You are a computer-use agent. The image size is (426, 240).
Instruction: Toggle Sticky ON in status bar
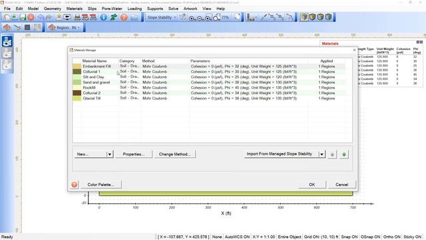click(x=413, y=237)
